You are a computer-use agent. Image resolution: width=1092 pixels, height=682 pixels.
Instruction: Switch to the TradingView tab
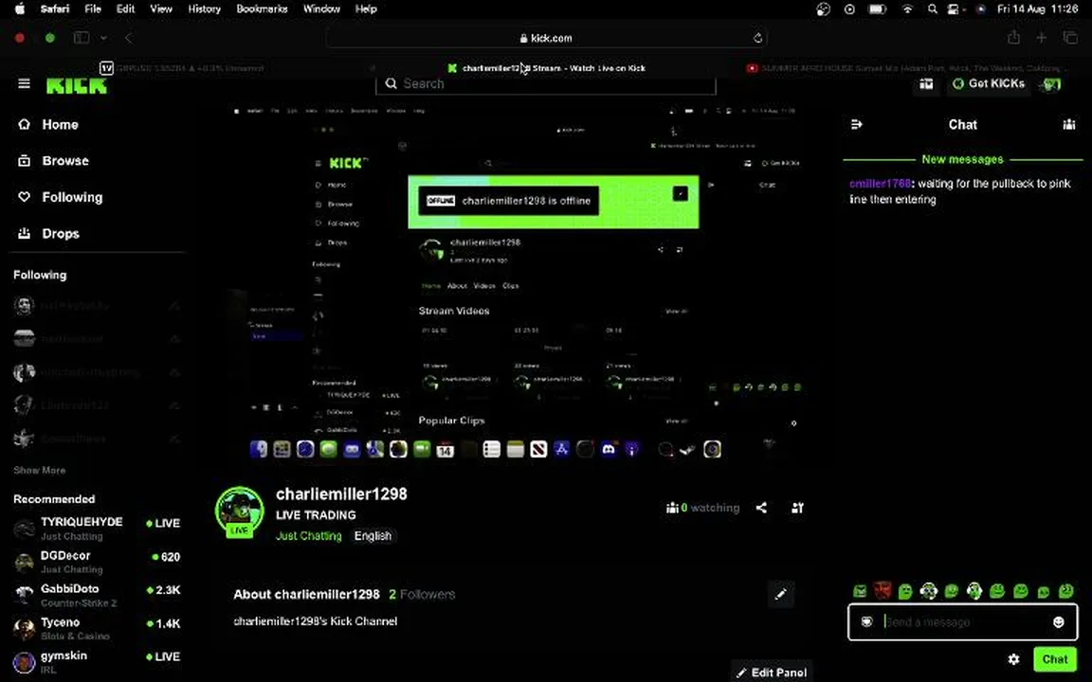click(x=182, y=68)
